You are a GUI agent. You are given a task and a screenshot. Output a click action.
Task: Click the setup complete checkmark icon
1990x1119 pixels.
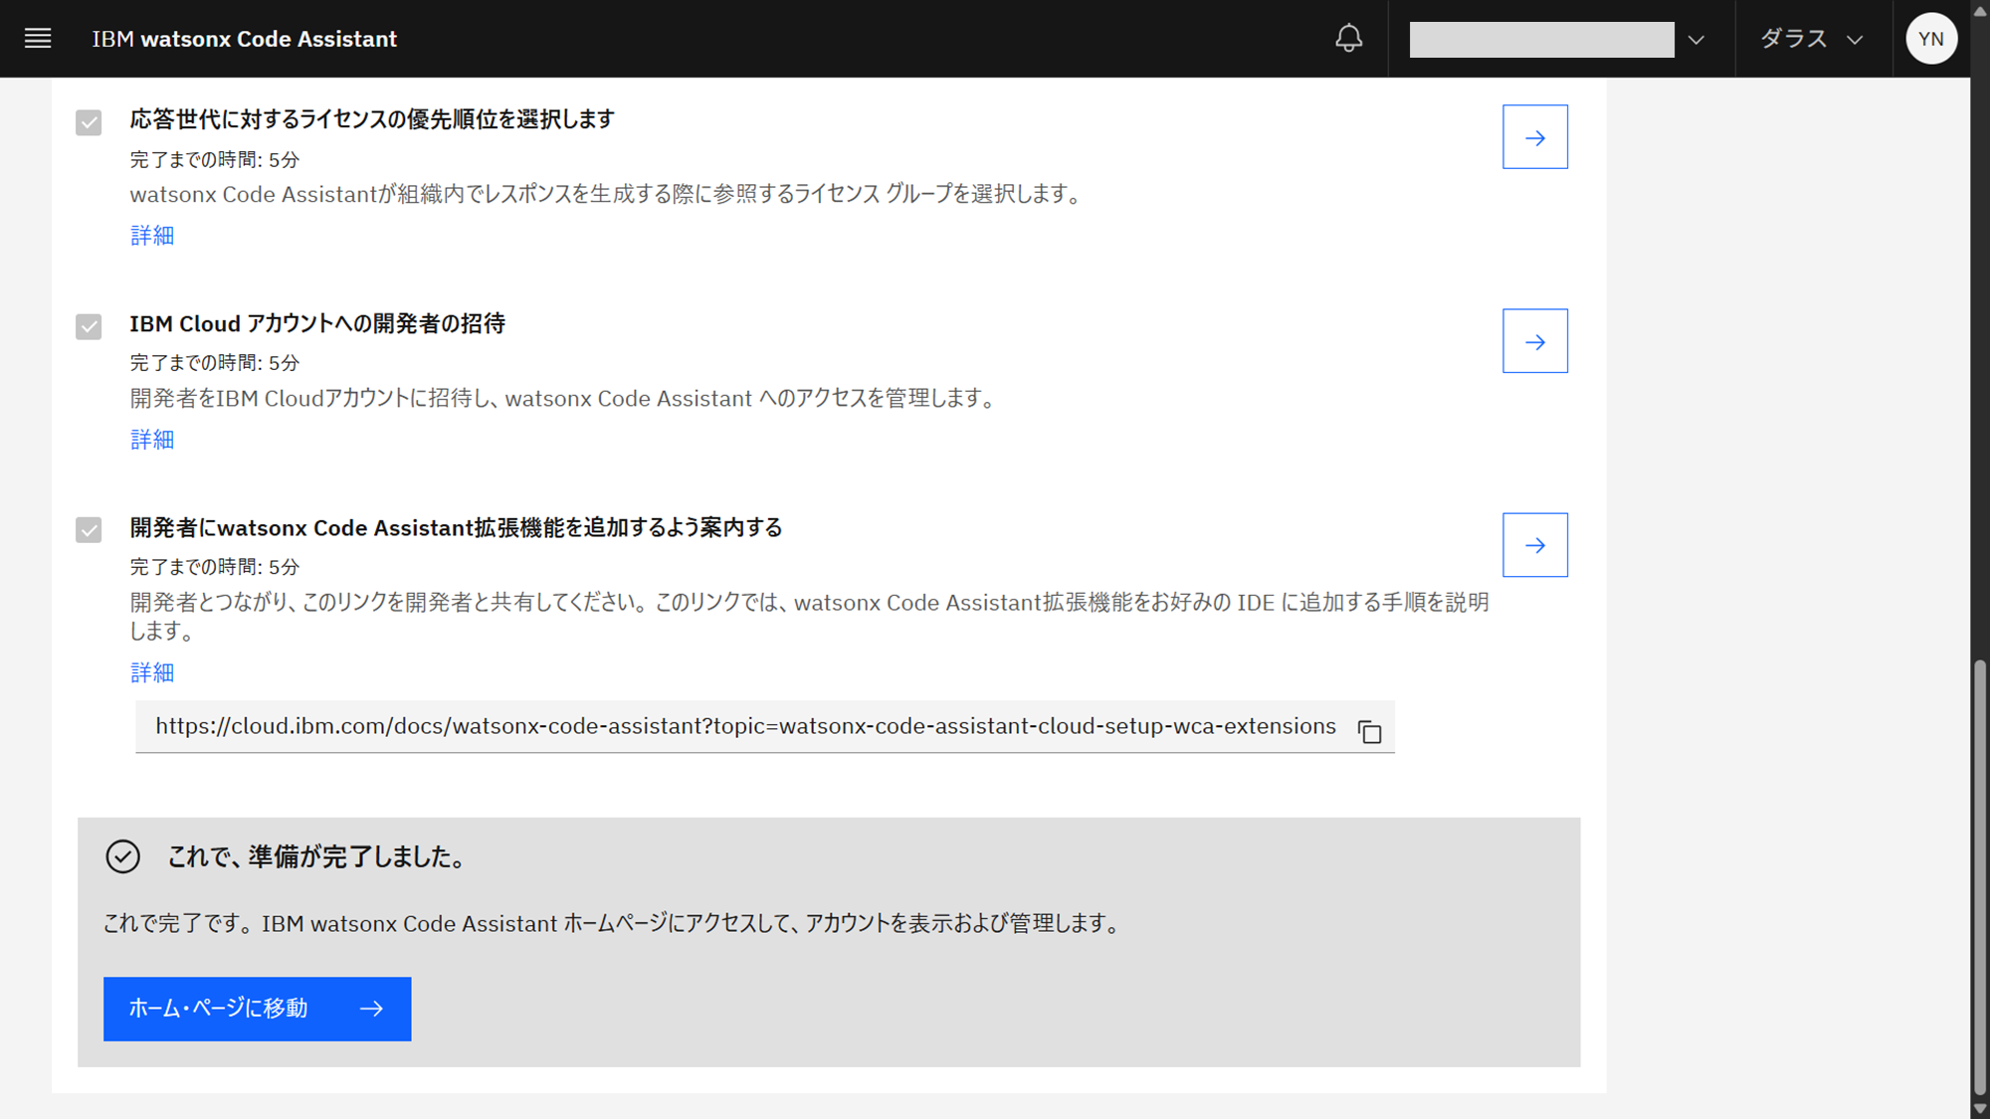(x=123, y=856)
